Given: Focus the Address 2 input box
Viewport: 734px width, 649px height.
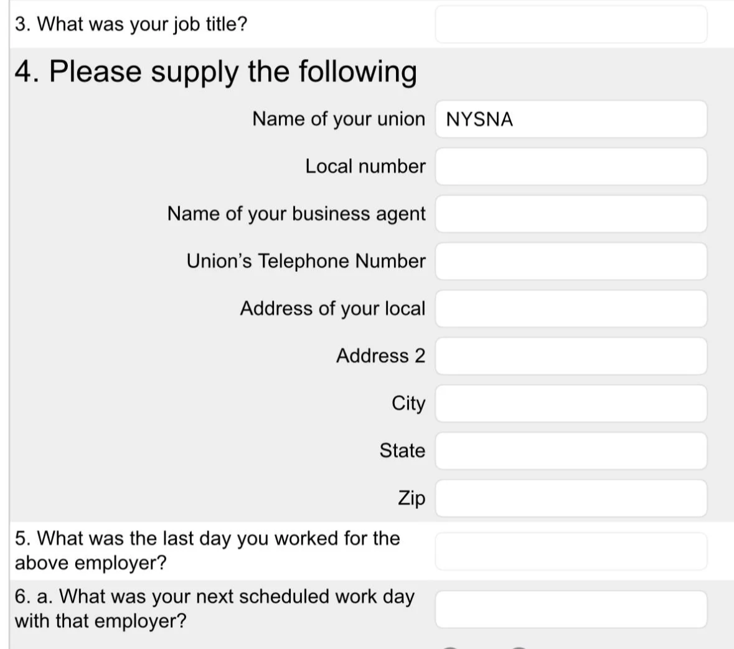Looking at the screenshot, I should click(x=571, y=356).
